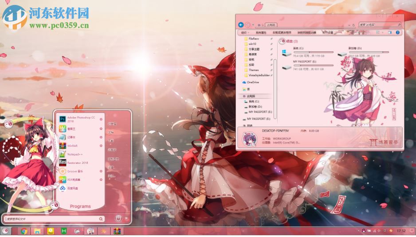Show WinRAR jump list arrow in start menu

click(101, 146)
